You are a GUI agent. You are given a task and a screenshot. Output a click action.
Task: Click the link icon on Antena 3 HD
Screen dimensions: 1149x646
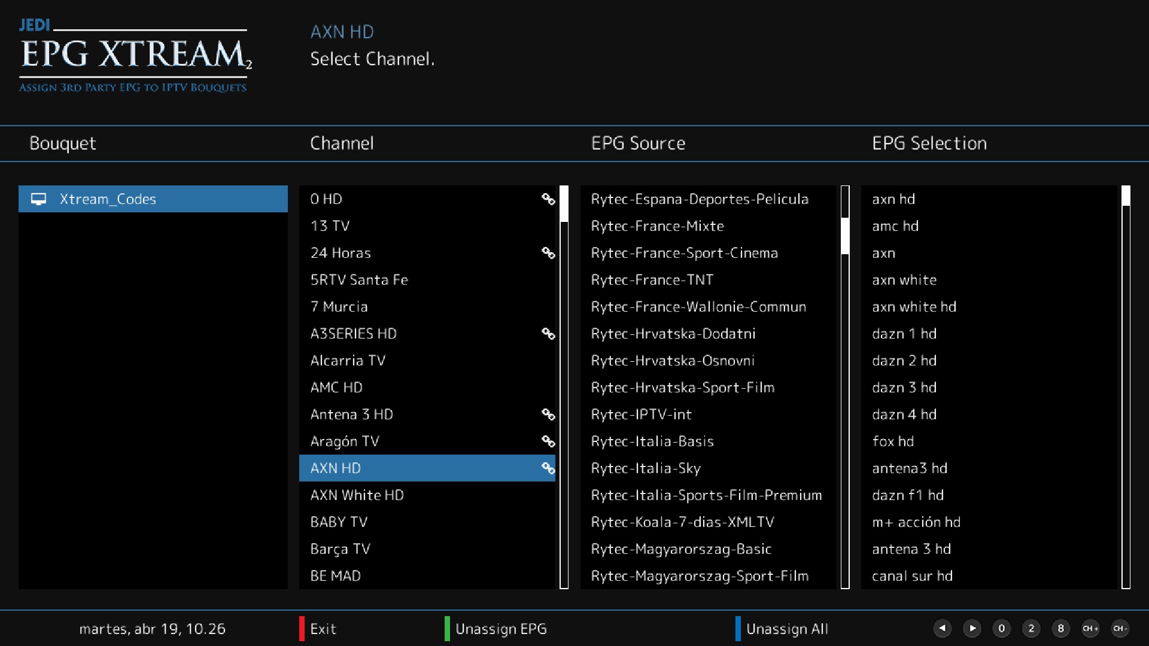pyautogui.click(x=548, y=415)
